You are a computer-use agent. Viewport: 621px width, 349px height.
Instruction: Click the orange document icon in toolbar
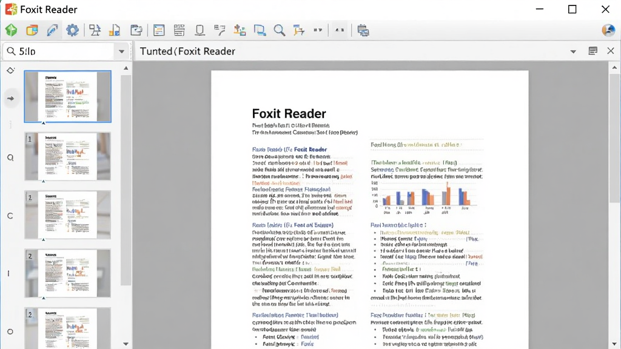pos(115,30)
